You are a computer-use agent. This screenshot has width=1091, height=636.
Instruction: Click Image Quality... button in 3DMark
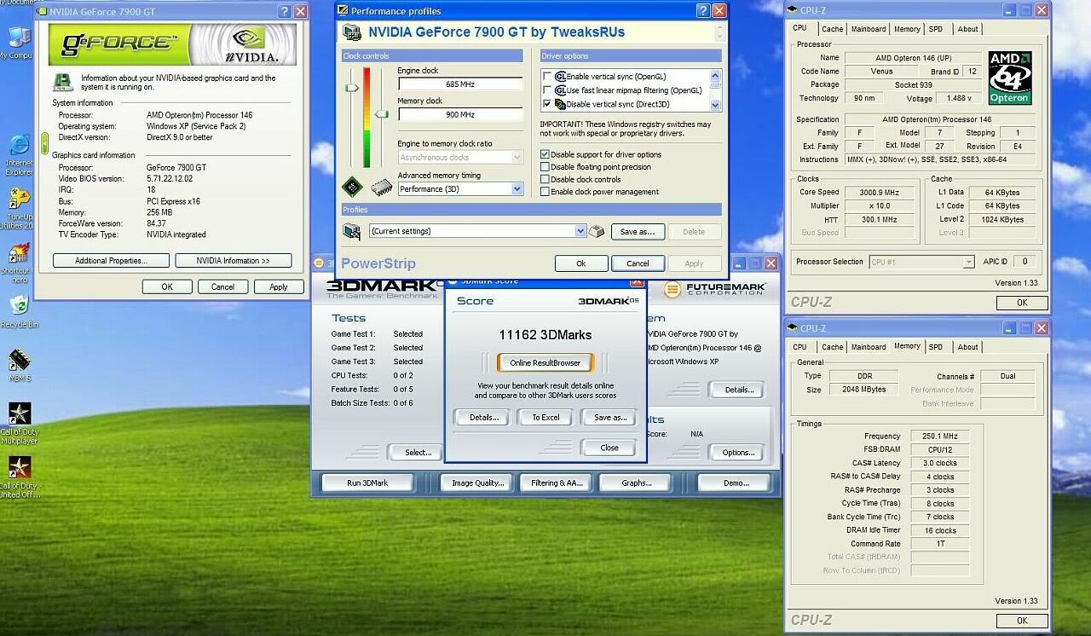(477, 483)
